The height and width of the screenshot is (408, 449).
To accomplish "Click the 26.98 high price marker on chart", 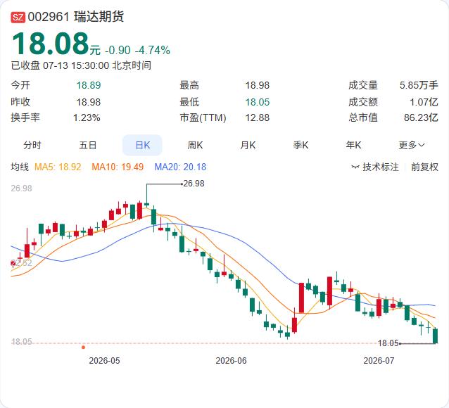I will click(194, 184).
